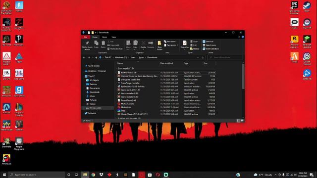Select Quick access in the navigation pane

click(x=94, y=66)
